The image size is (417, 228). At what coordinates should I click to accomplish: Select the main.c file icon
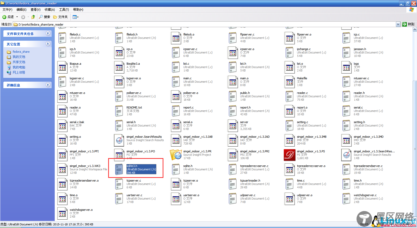176,82
